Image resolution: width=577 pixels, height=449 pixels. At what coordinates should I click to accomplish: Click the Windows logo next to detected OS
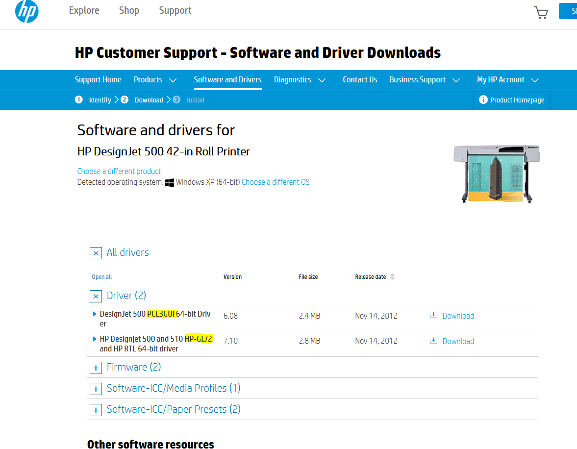coord(170,182)
